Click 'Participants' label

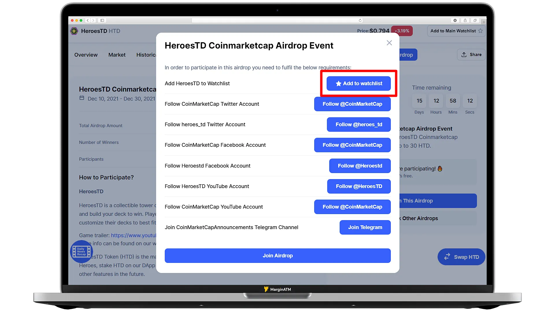91,159
